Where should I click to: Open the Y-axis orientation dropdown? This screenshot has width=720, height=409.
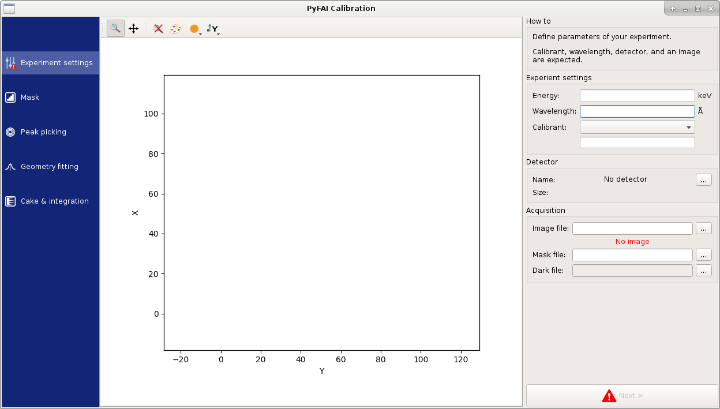coord(213,29)
